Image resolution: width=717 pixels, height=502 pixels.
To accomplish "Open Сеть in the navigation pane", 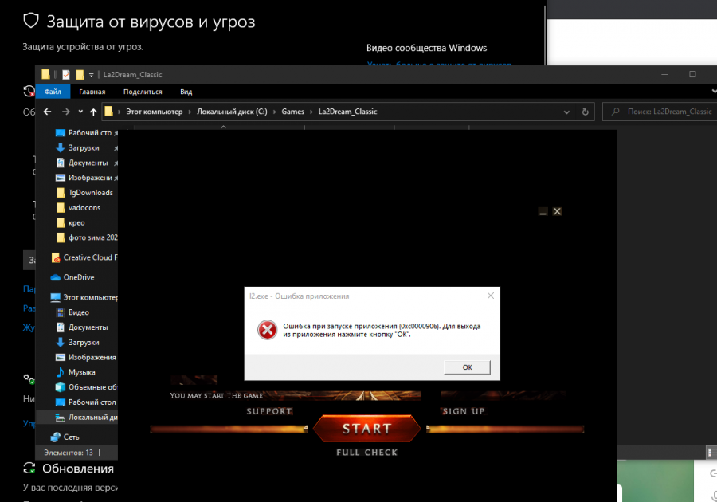I will pyautogui.click(x=71, y=437).
